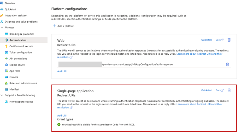This screenshot has height=135, width=242.
Task: Click Add URI under Single-page application
Action: coord(62,115)
